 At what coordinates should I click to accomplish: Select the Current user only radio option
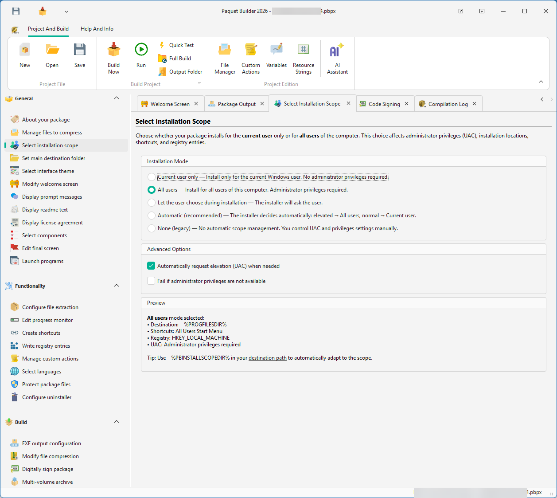pos(152,177)
